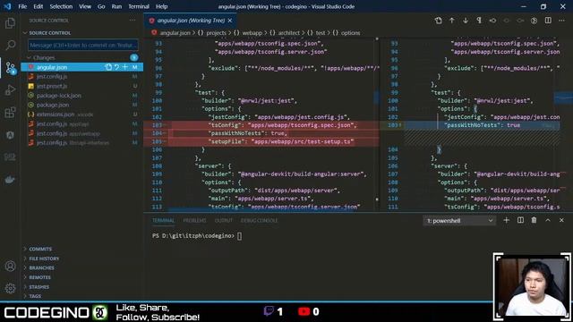Collapse the Changes group chevron
Viewport: 573px width, 322px height.
pyautogui.click(x=29, y=57)
